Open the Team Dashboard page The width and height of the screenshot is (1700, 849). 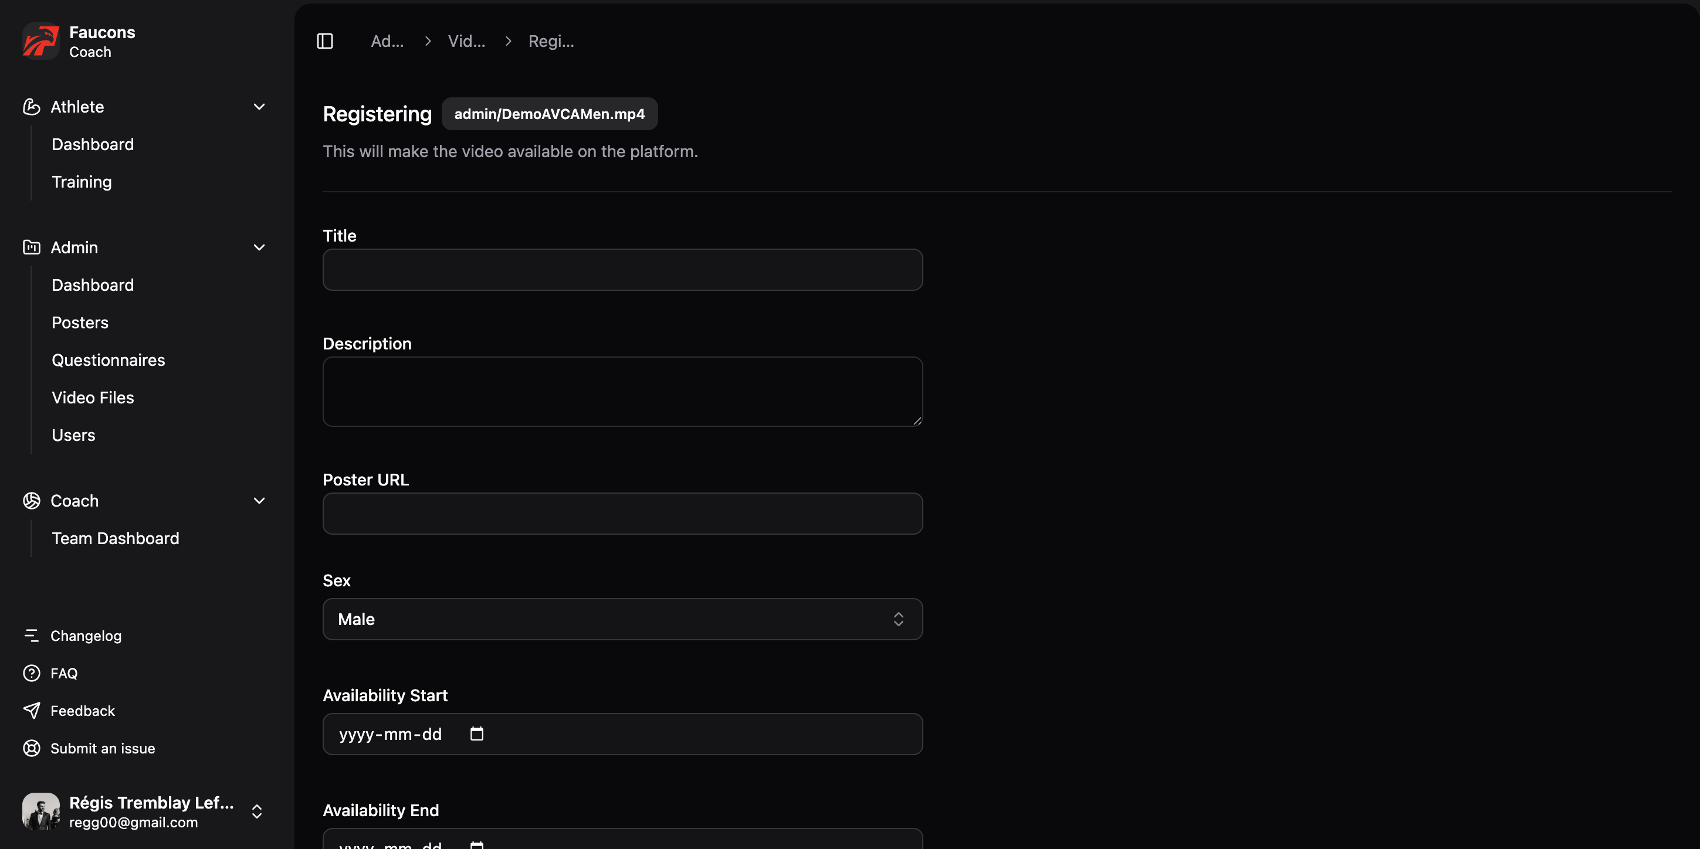(x=116, y=538)
